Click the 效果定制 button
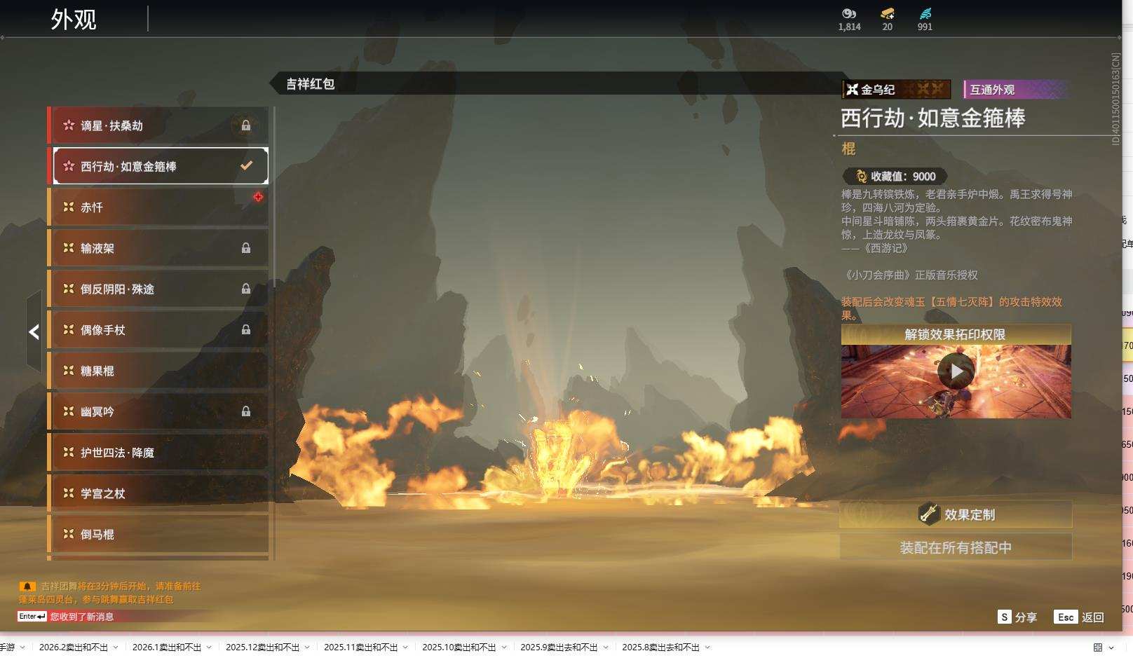This screenshot has width=1133, height=658. 956,514
